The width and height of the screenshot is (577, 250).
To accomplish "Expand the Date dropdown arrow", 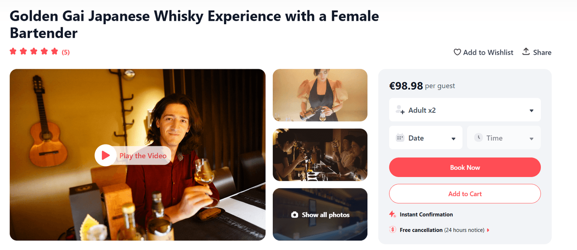I will click(x=454, y=139).
